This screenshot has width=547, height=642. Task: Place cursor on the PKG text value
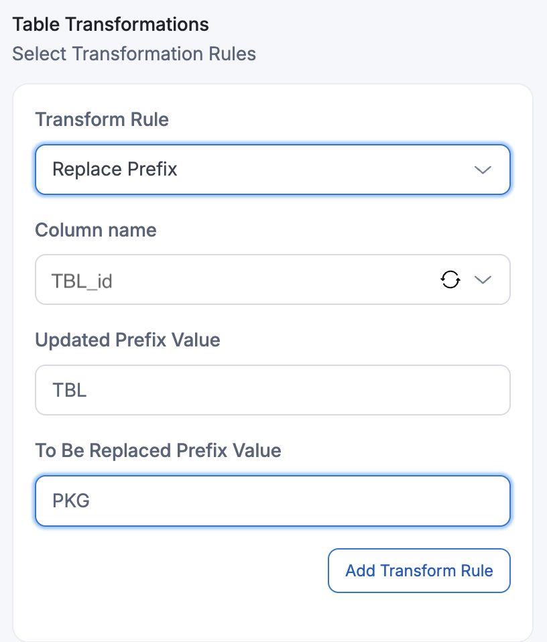click(x=70, y=501)
